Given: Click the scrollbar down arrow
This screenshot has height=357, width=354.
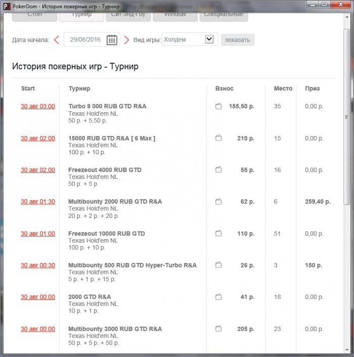Looking at the screenshot, I should click(x=347, y=350).
